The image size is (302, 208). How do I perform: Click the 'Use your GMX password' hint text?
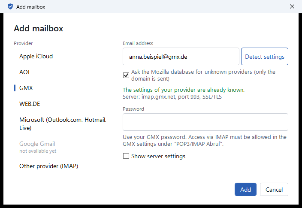click(x=205, y=140)
